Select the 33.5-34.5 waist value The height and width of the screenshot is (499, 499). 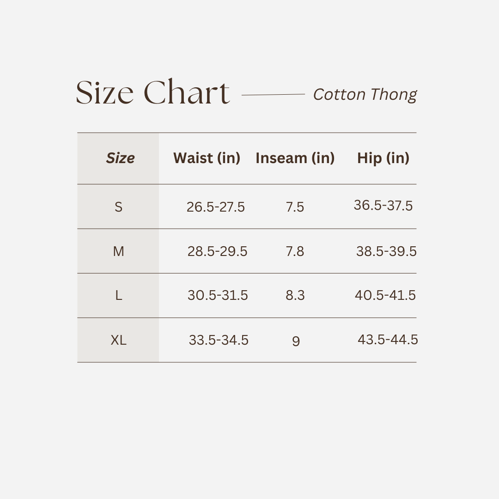(x=219, y=341)
